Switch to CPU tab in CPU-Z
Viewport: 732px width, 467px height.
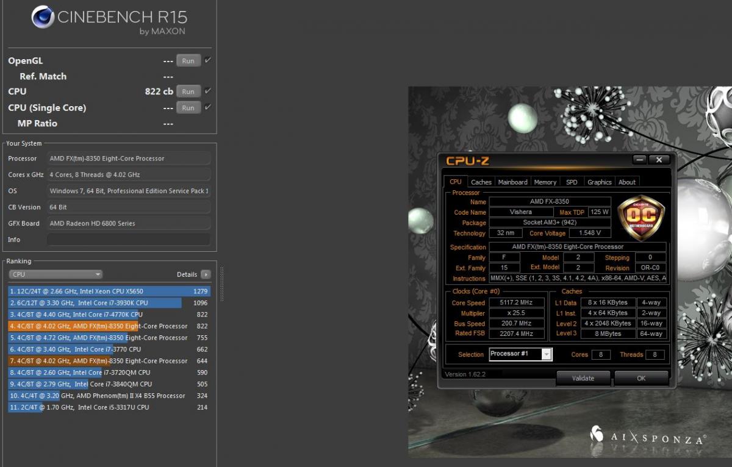456,182
